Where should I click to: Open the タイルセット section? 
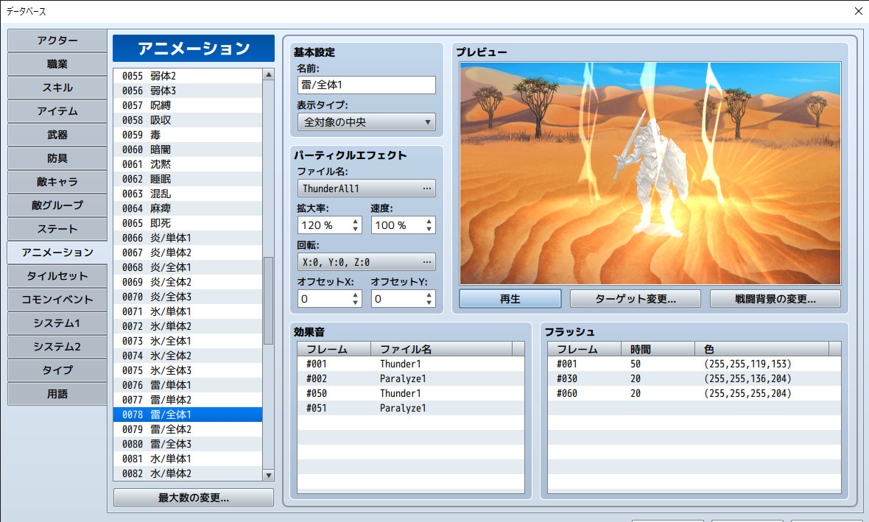[57, 276]
